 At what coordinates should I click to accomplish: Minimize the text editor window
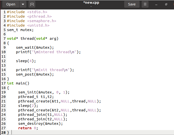click(x=156, y=4)
